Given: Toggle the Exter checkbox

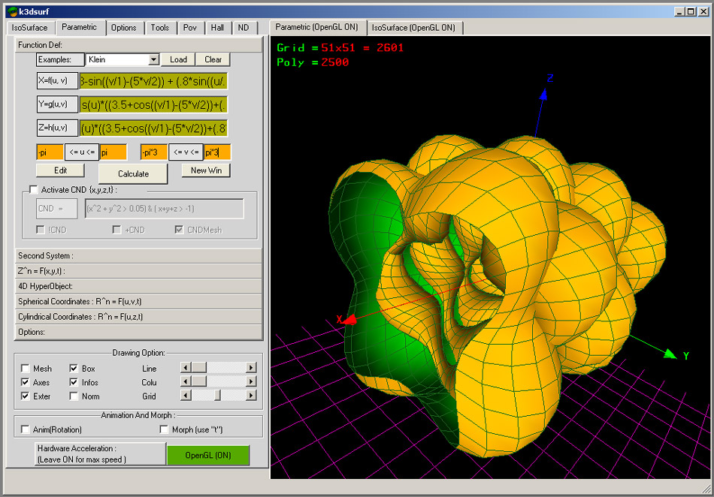Looking at the screenshot, I should (x=26, y=396).
